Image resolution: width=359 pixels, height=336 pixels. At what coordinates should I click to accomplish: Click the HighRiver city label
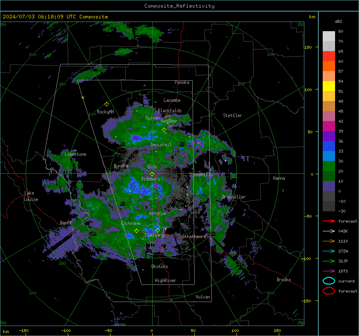tap(166, 280)
